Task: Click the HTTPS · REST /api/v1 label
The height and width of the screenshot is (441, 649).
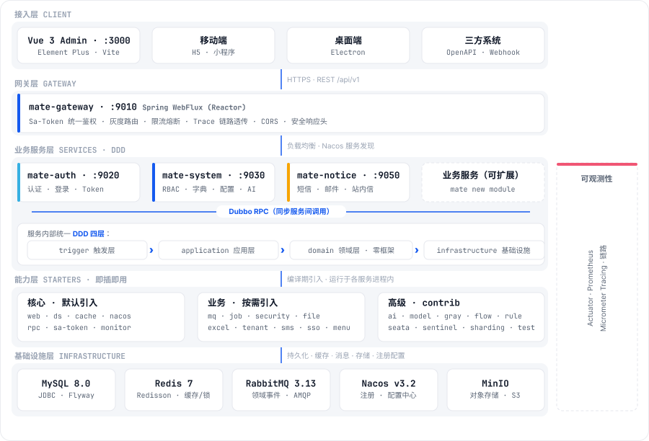Action: (323, 79)
